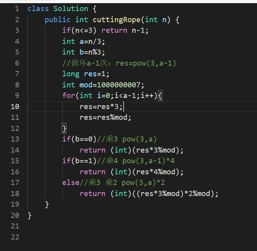This screenshot has width=257, height=251.
Task: Click line number 22 in the gutter
Action: tap(15, 237)
